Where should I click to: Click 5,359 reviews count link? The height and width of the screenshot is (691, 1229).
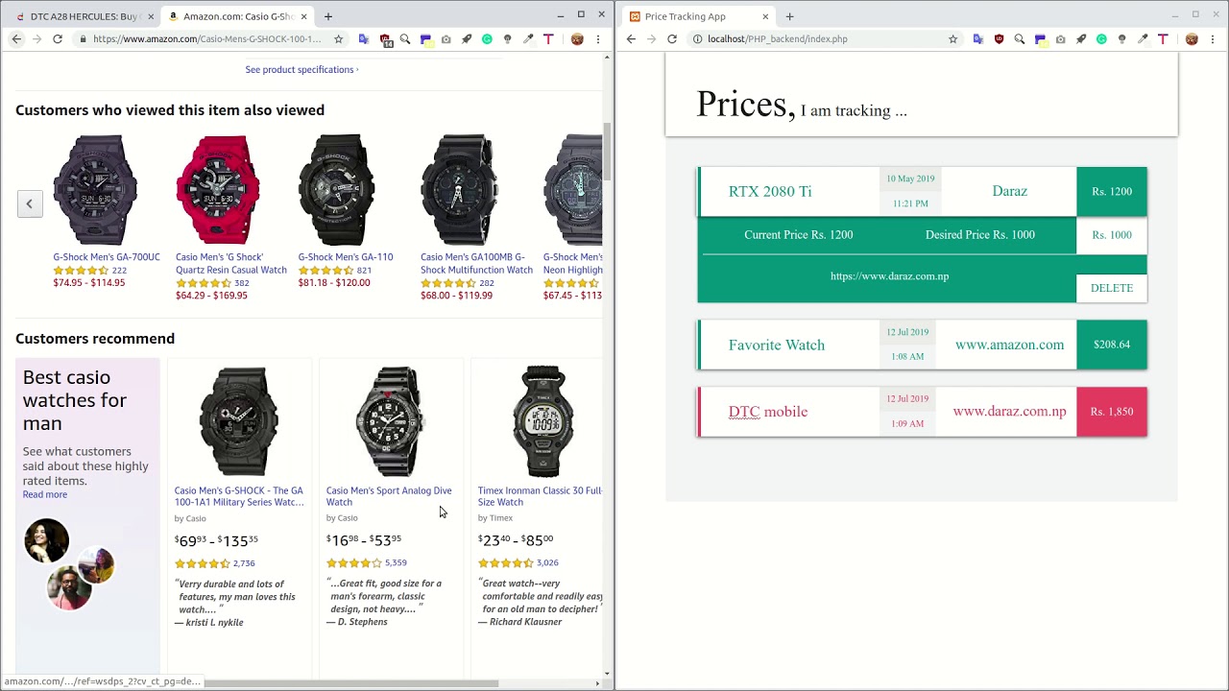[396, 562]
